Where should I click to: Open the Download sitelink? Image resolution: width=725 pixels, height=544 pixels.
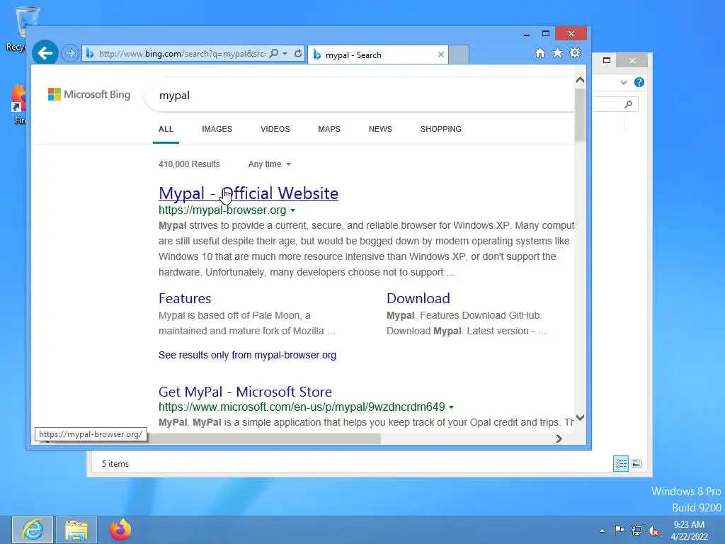point(418,298)
